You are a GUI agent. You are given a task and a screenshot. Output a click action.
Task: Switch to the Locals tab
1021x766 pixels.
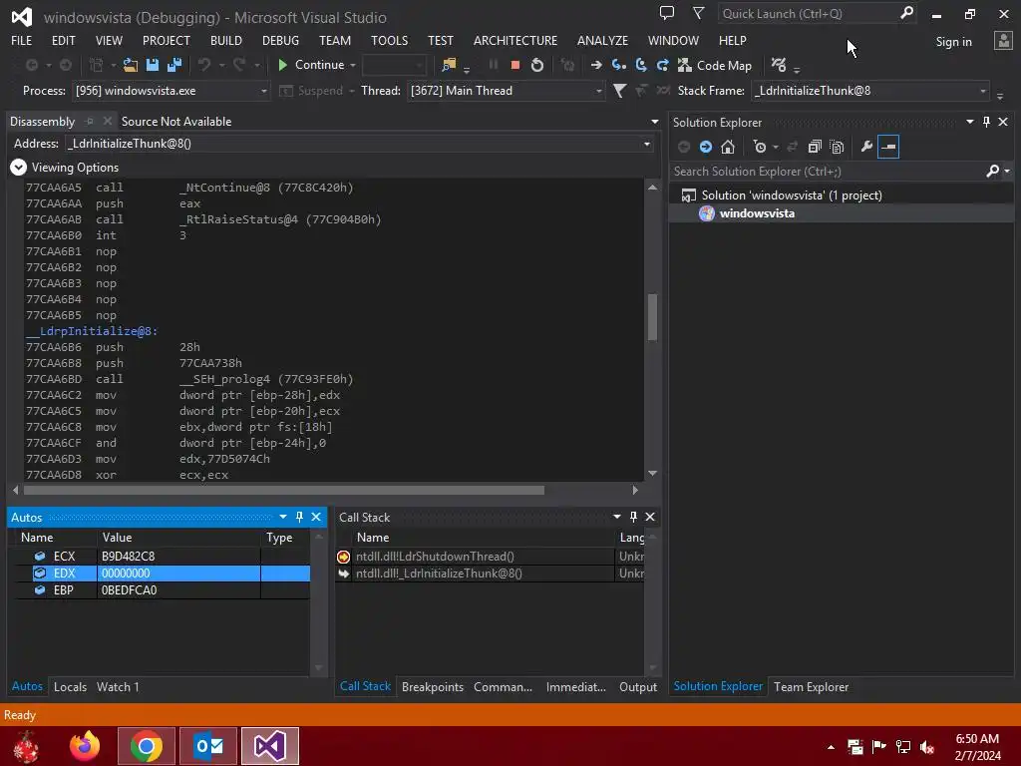pyautogui.click(x=71, y=686)
